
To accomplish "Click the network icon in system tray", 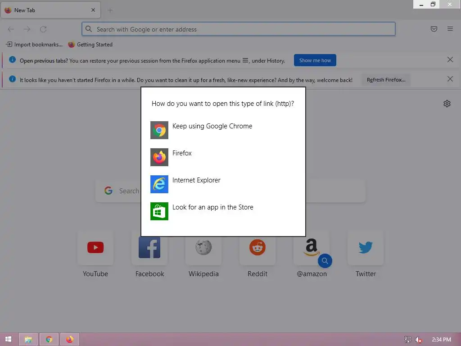I will tap(407, 340).
